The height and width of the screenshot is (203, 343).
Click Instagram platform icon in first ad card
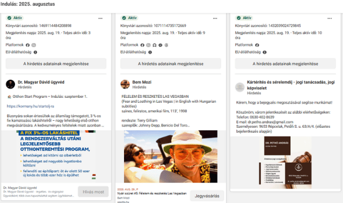click(33, 44)
